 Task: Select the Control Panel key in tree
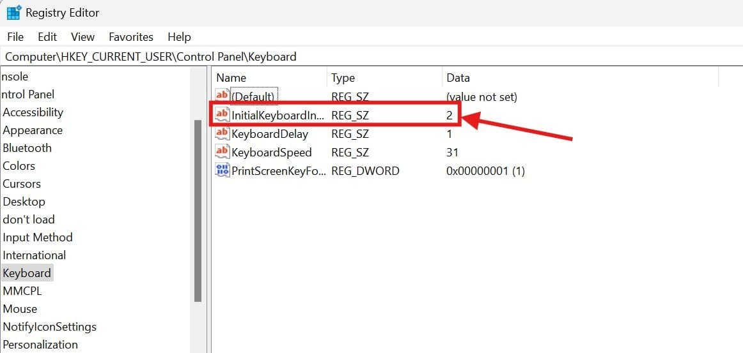[x=27, y=94]
